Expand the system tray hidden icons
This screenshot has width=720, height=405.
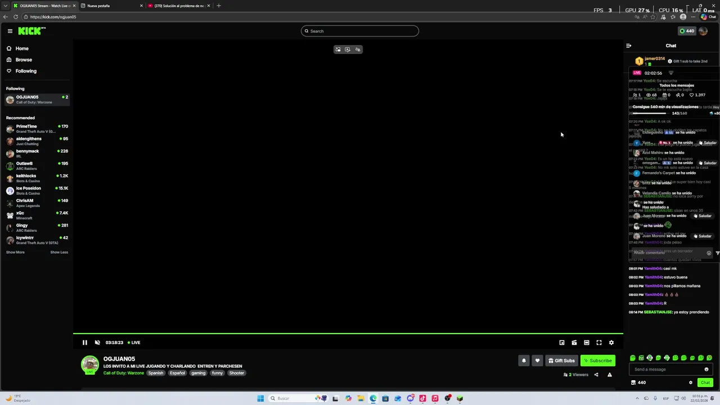tap(638, 398)
